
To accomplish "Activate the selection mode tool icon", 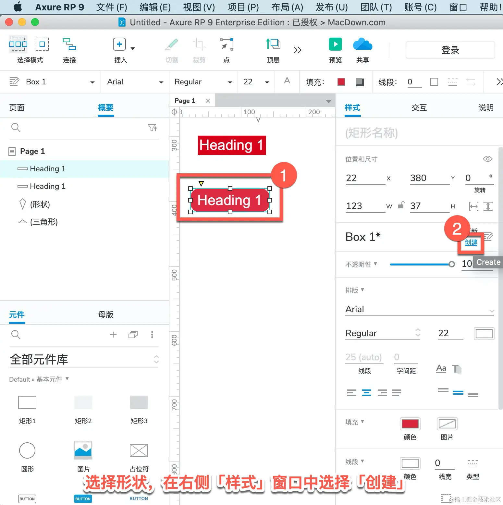I will (18, 44).
